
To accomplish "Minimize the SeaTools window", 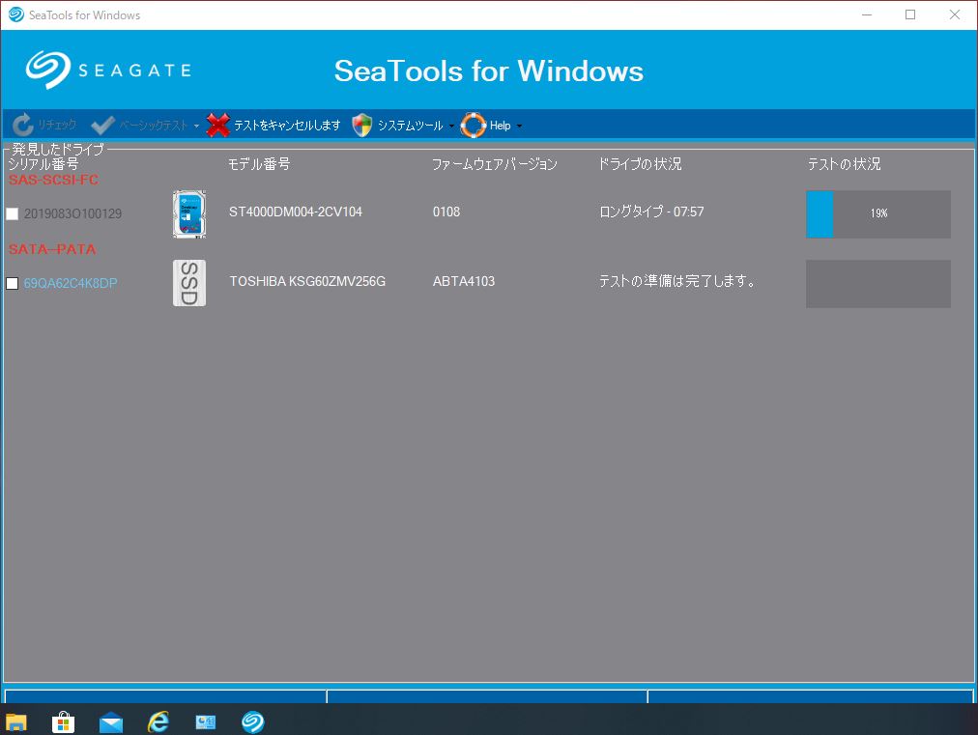I will tap(866, 14).
